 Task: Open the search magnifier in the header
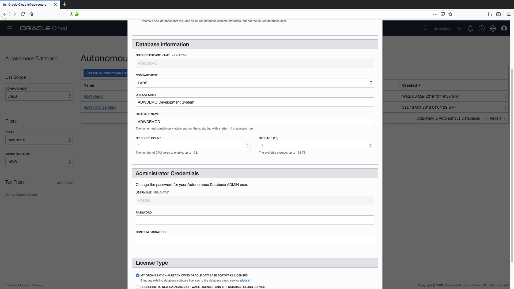(426, 28)
